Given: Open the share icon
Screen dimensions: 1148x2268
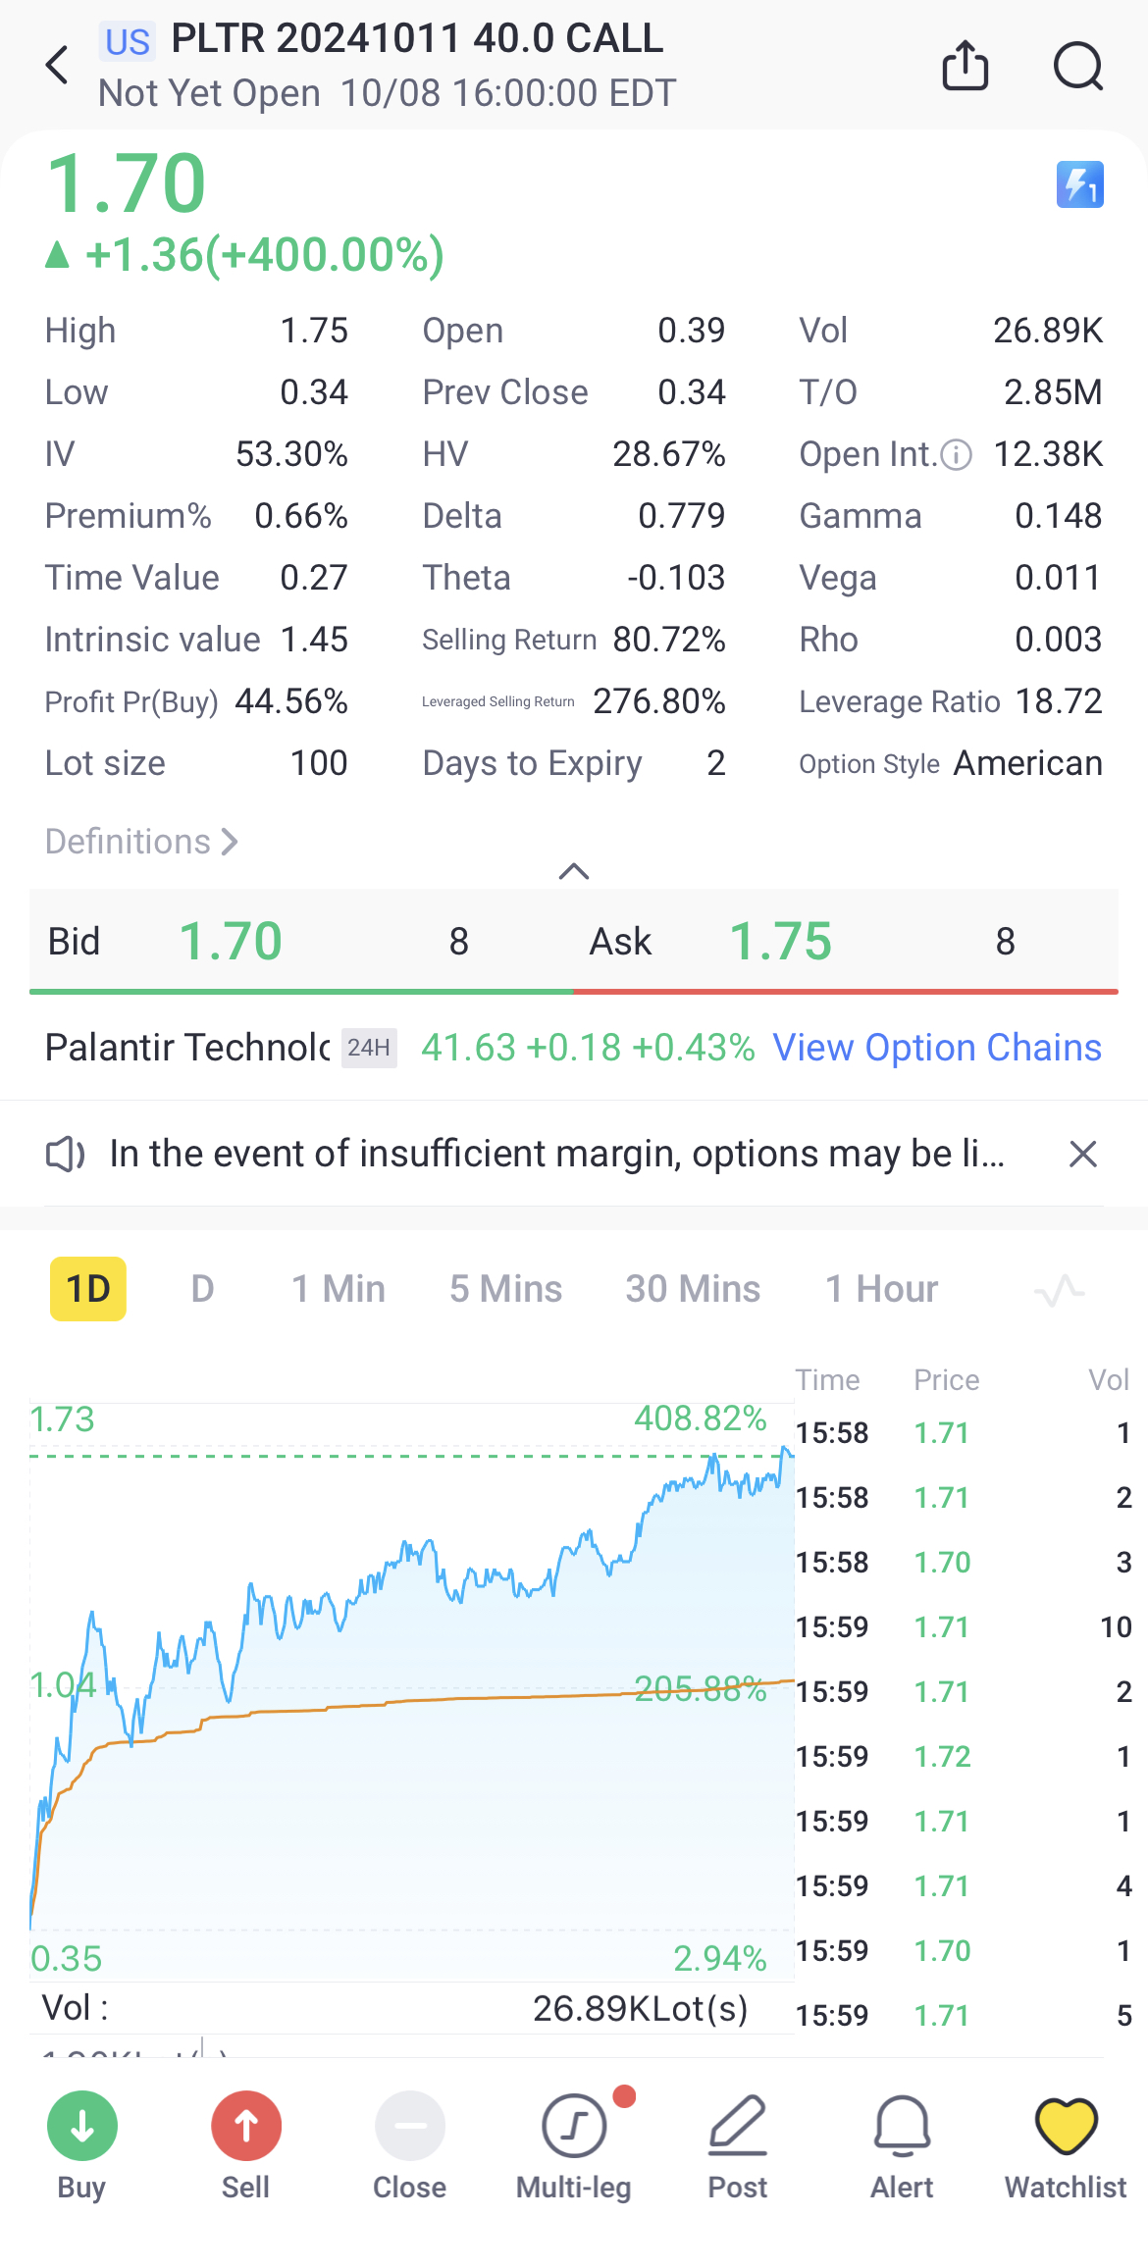Looking at the screenshot, I should pyautogui.click(x=965, y=66).
